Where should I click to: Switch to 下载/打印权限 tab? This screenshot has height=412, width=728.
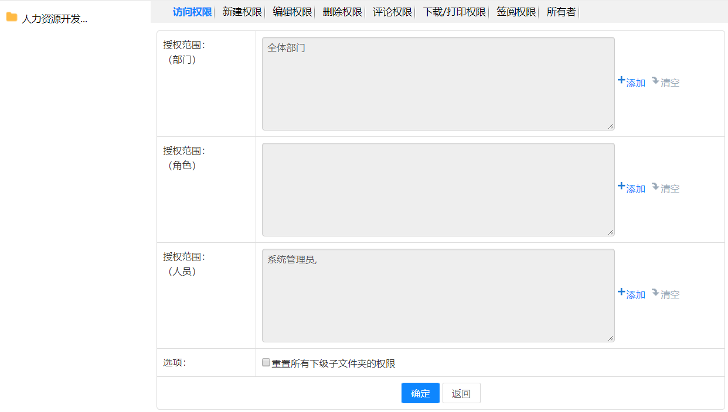tap(454, 12)
